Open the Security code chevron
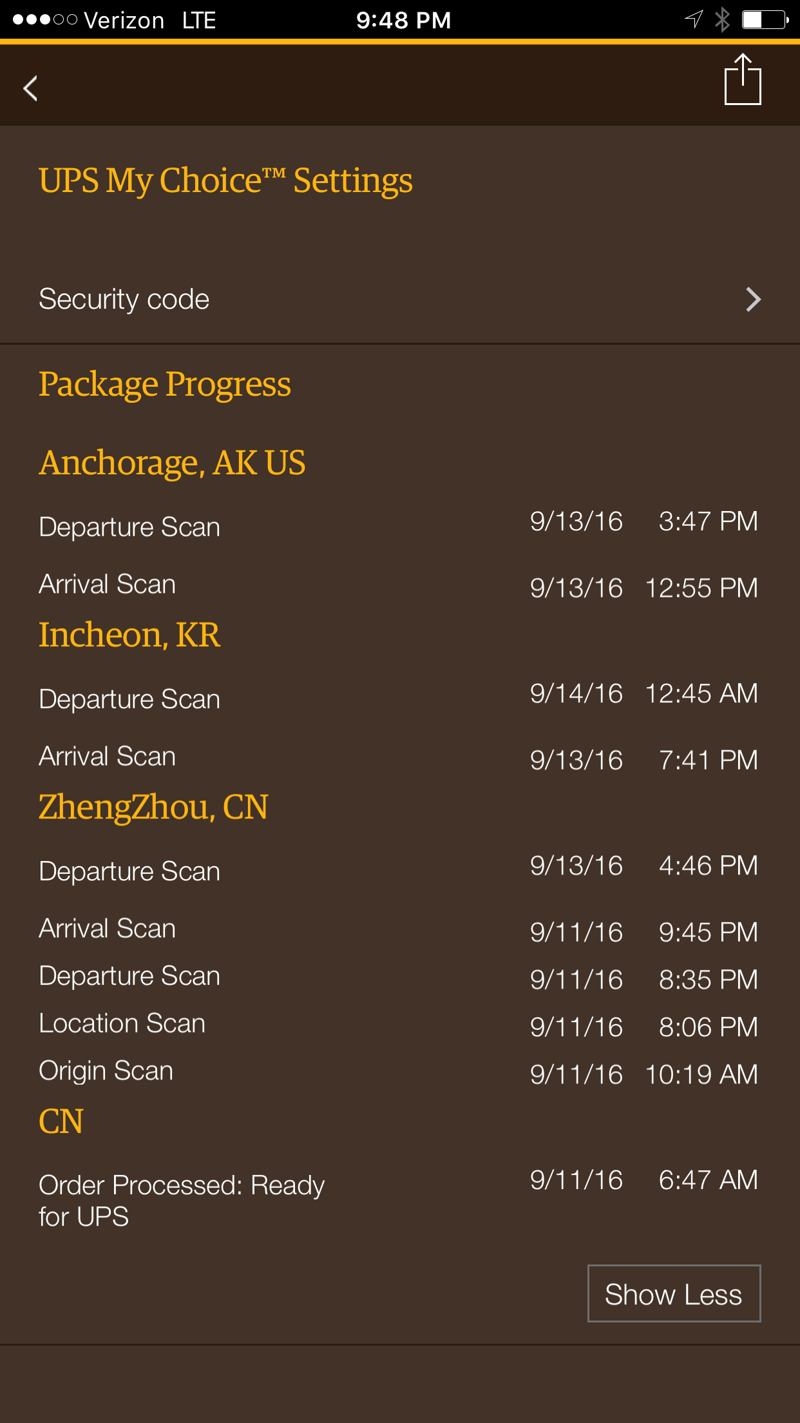The image size is (800, 1423). tap(753, 300)
